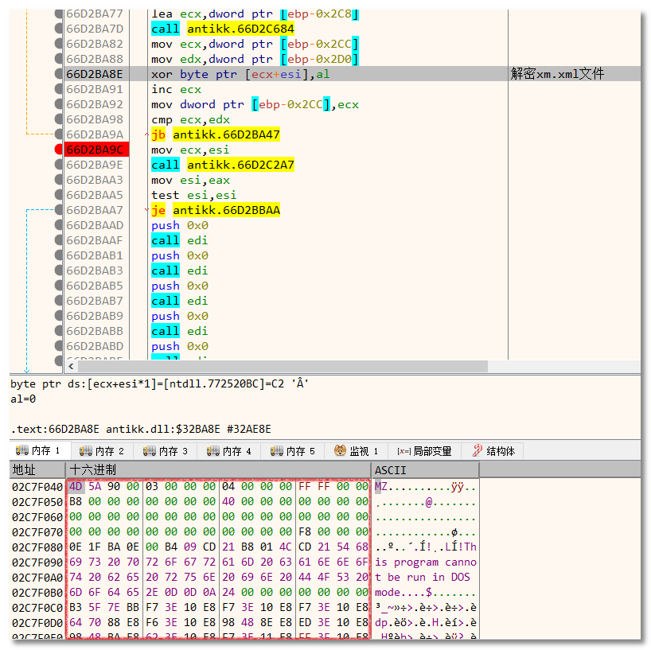651x650 pixels.
Task: Click the 内存 1 tab icon
Action: pyautogui.click(x=21, y=451)
